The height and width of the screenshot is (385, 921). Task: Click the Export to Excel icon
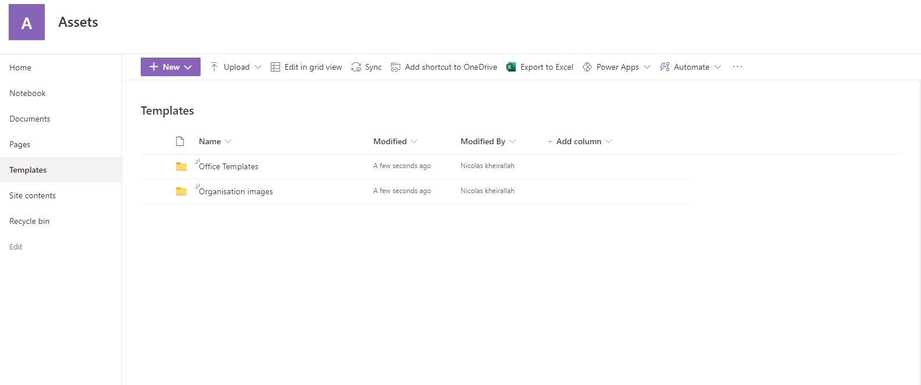click(x=511, y=67)
